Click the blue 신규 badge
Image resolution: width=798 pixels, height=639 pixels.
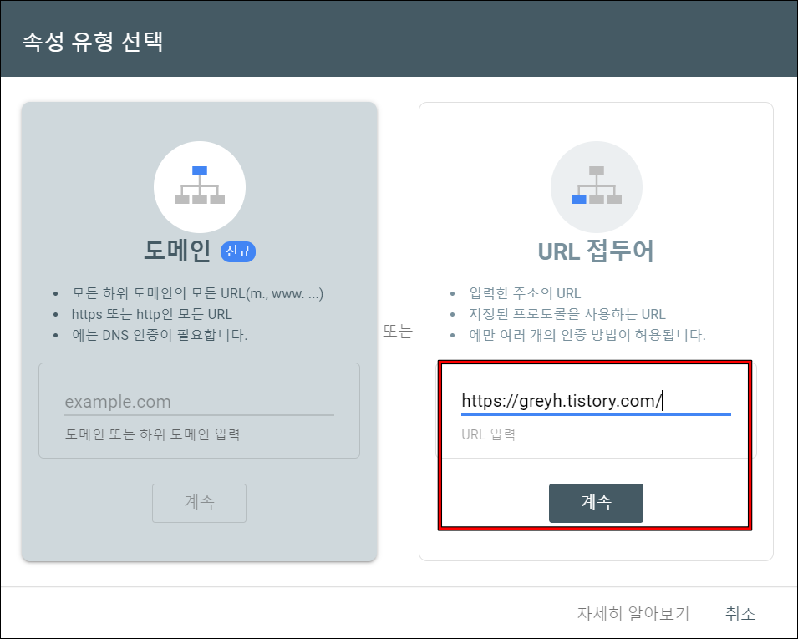click(x=237, y=251)
